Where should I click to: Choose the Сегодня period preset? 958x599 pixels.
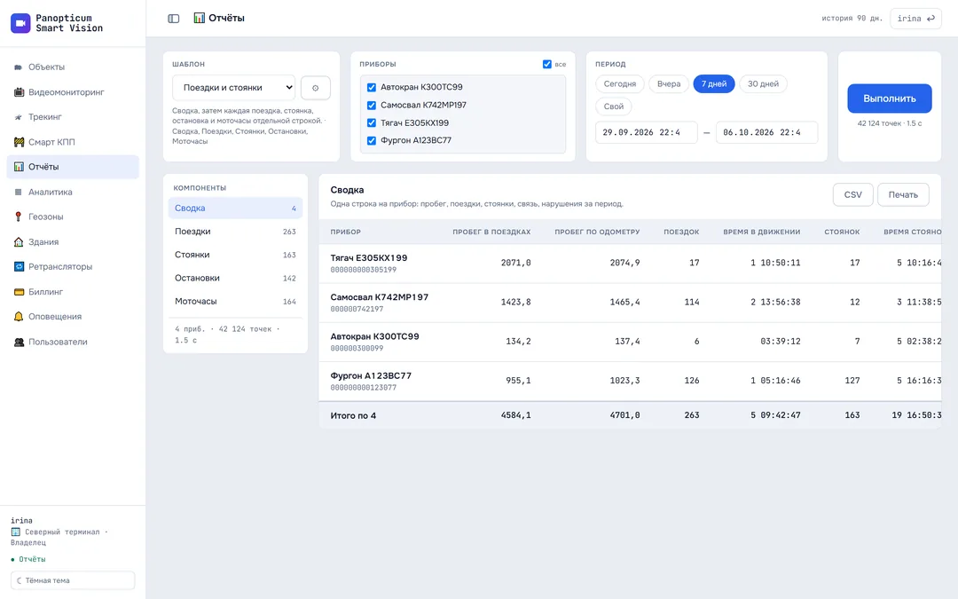pyautogui.click(x=619, y=83)
